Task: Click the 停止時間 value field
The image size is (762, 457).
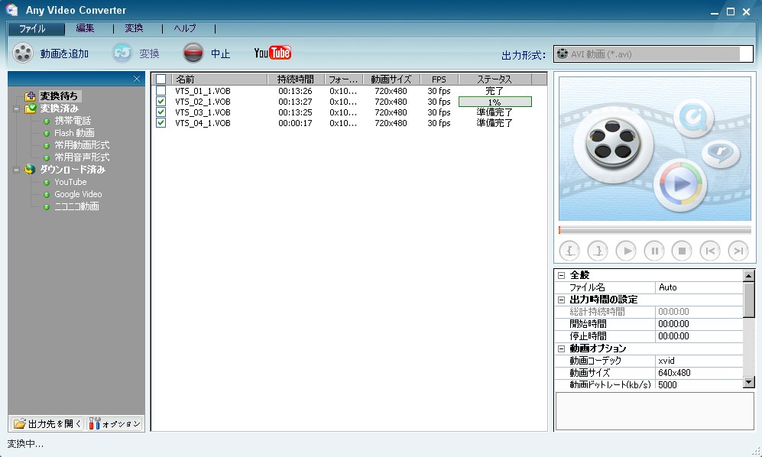Action: 699,336
